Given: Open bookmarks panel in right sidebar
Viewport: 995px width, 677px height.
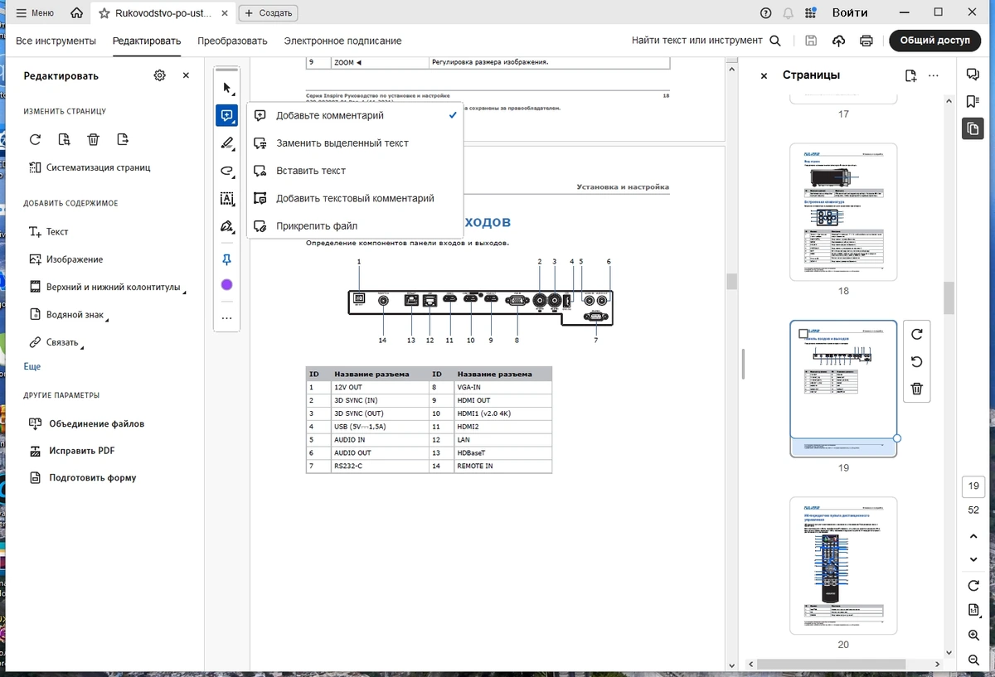Looking at the screenshot, I should (973, 101).
